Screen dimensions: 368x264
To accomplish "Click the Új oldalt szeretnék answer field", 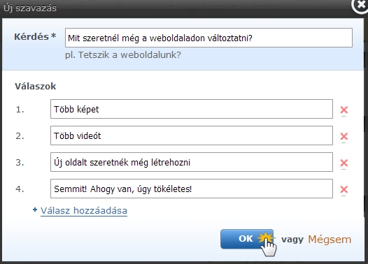I will click(x=192, y=162).
